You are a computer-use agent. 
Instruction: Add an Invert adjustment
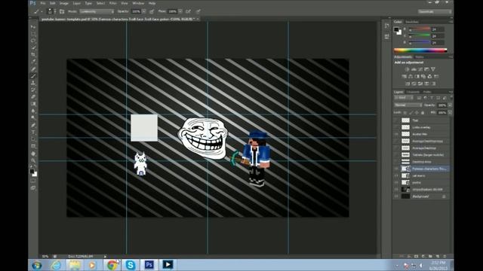[408, 84]
